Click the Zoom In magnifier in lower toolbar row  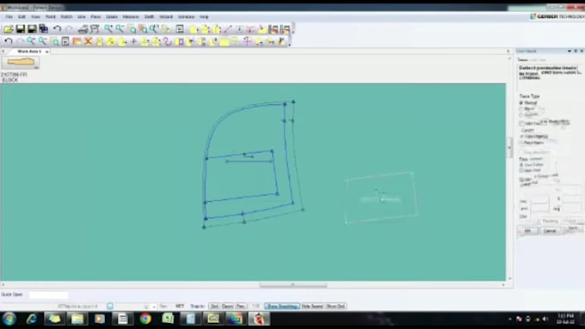(x=31, y=41)
